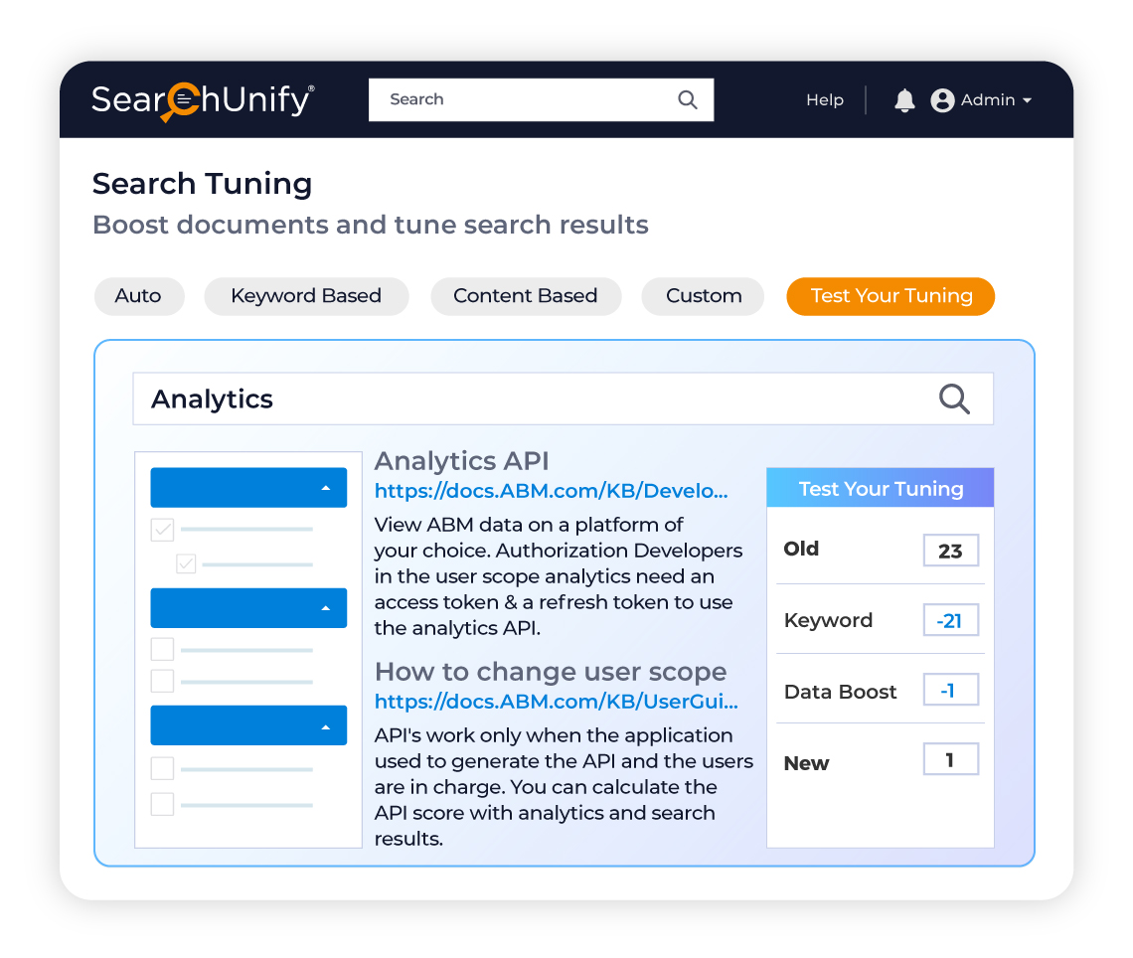Open notifications with the bell icon
The image size is (1133, 958).
[x=904, y=100]
